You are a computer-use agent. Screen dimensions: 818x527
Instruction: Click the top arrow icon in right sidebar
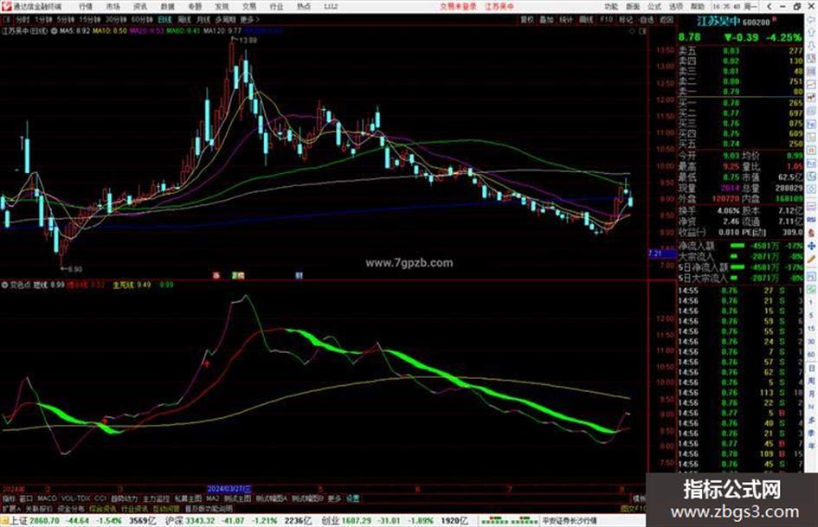tap(811, 21)
